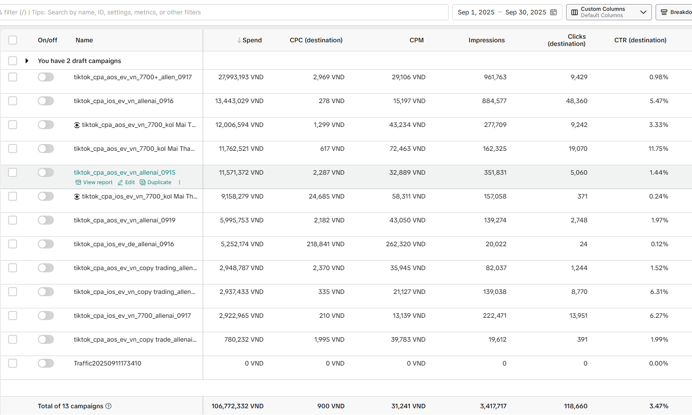Toggle on tiktok_cpa_aos_ev_vn_7700+_allen_0917 campaign
This screenshot has height=415, width=692.
coord(46,77)
